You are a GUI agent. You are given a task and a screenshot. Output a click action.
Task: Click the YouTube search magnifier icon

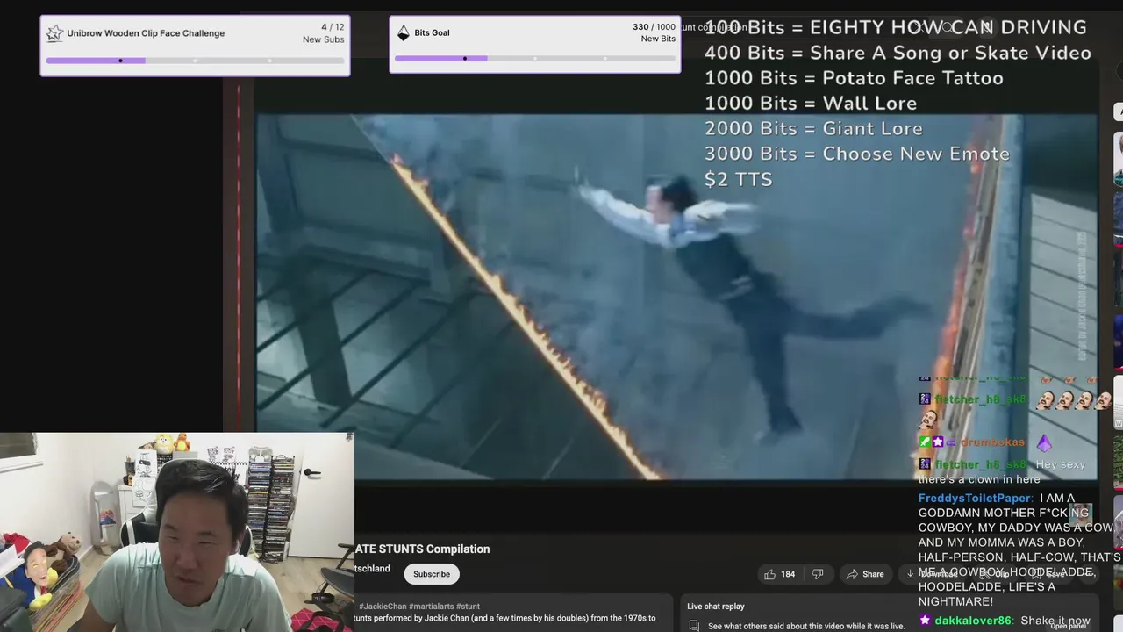(x=948, y=27)
